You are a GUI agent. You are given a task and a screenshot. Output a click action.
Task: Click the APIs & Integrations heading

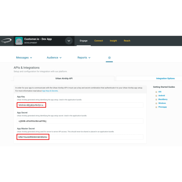pyautogui.click(x=27, y=68)
